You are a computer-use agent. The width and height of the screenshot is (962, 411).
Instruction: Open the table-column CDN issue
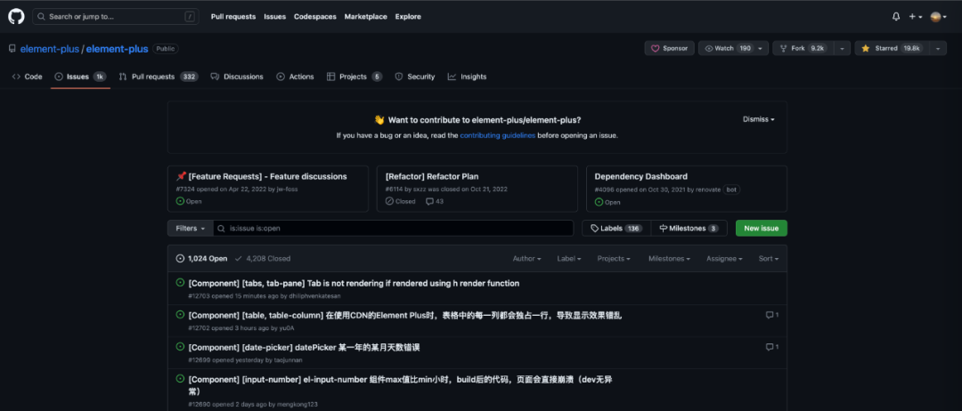pyautogui.click(x=405, y=315)
